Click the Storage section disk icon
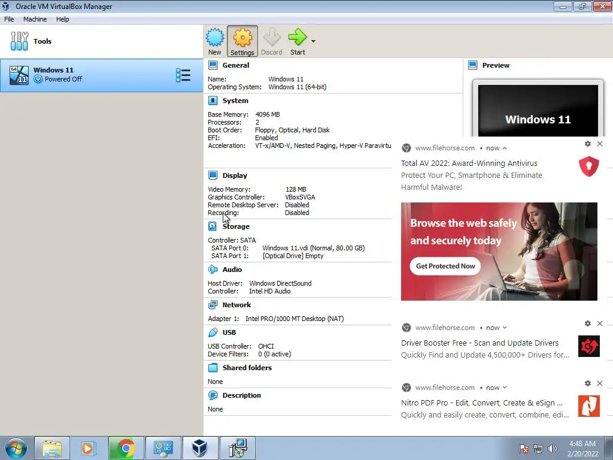Screen dimensions: 613x460 (x=213, y=226)
